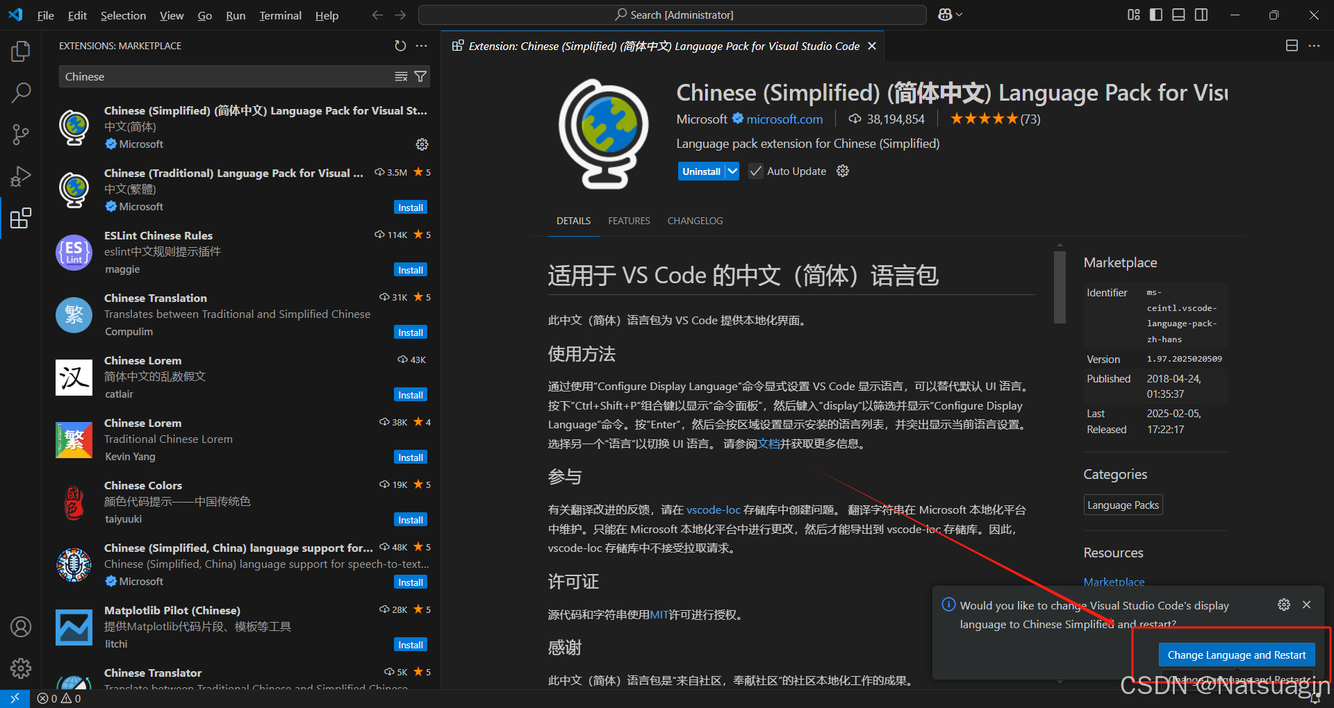The image size is (1334, 708).
Task: Click the five-star rating (73)
Action: (995, 119)
